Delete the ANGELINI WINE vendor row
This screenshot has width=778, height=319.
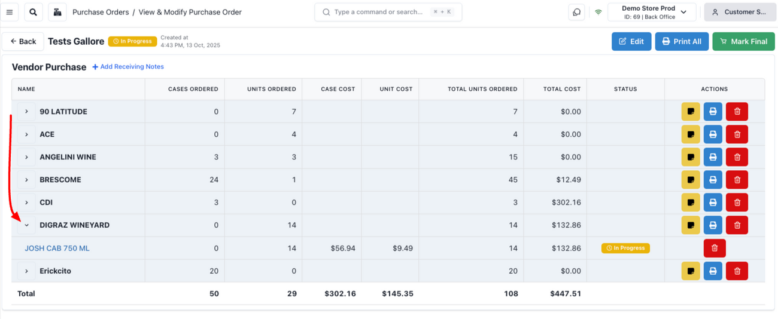[x=737, y=157]
